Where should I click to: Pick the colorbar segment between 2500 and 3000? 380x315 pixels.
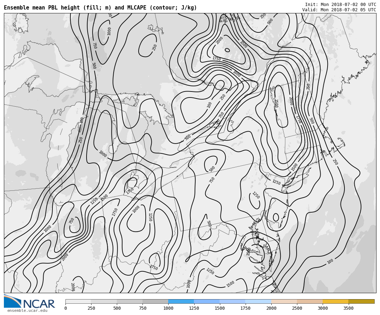[x=310, y=301]
